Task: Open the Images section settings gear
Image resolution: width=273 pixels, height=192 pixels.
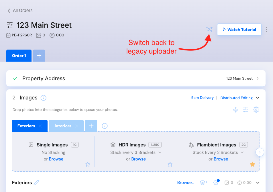Action: [x=256, y=109]
